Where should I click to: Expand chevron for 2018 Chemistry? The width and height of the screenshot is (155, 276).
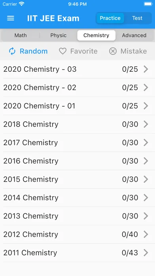[x=146, y=124]
